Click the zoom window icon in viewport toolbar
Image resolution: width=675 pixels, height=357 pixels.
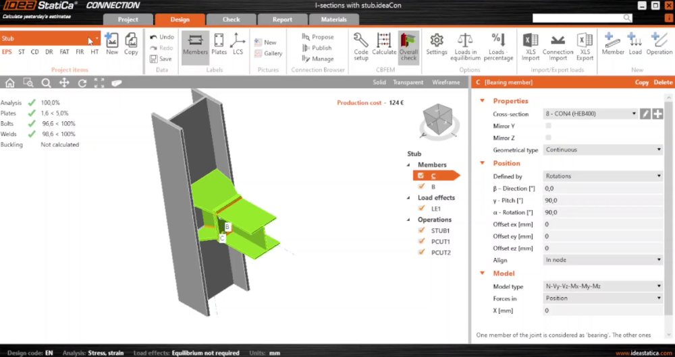click(28, 83)
